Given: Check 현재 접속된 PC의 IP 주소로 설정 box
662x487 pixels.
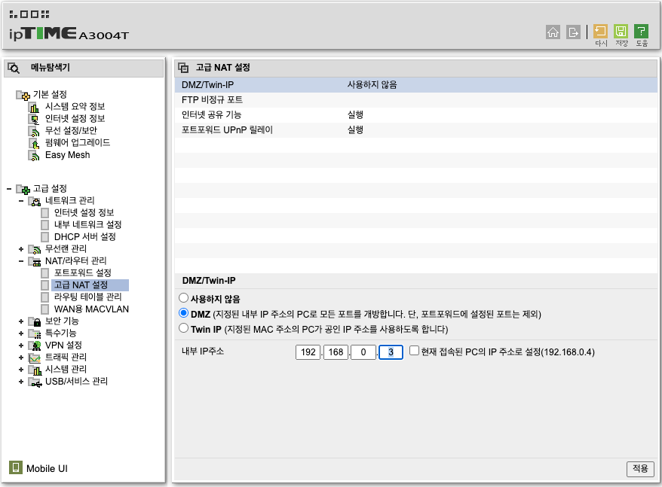Looking at the screenshot, I should coord(414,351).
